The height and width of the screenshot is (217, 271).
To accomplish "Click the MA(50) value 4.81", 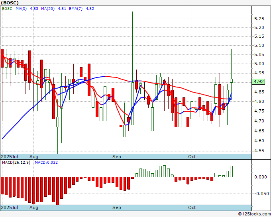I will [x=62, y=9].
